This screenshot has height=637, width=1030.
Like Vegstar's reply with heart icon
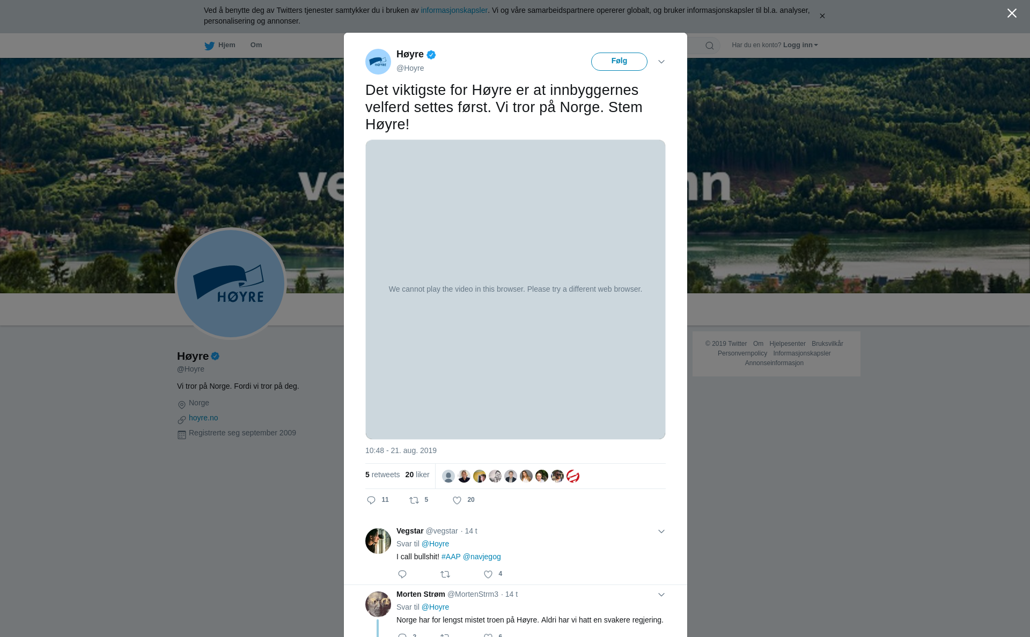488,574
